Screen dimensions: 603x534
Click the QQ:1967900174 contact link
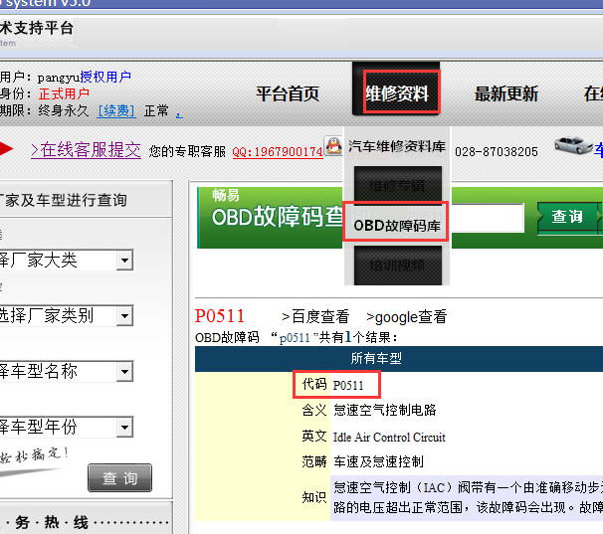coord(278,152)
